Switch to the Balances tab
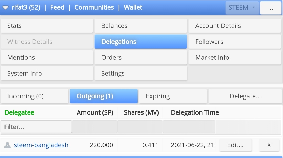Viewport: 283px width, 158px height. [141, 26]
